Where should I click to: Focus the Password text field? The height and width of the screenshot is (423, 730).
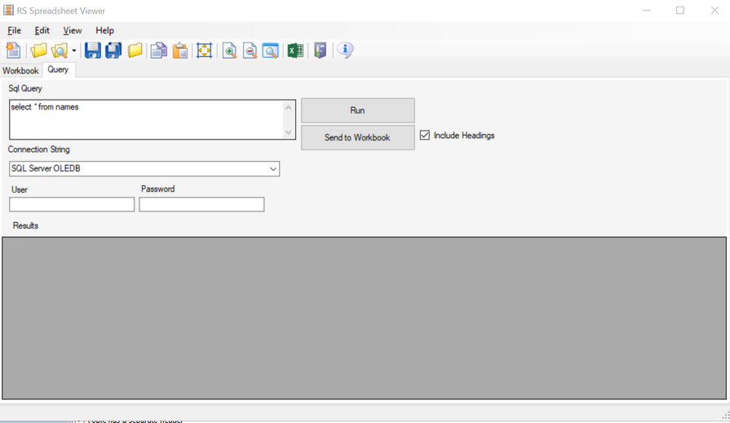pos(201,204)
